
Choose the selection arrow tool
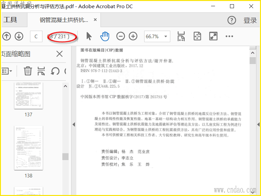(x=89, y=36)
